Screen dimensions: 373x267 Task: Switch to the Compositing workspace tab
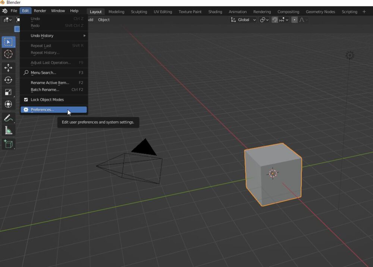click(288, 12)
